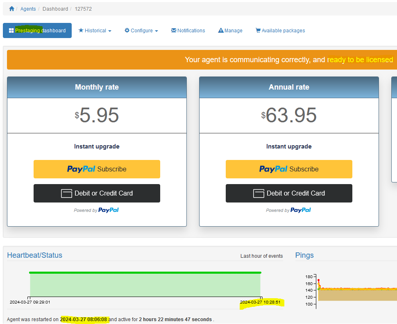Image resolution: width=397 pixels, height=324 pixels.
Task: Click the Heartbeat/Status heading
Action: [35, 255]
